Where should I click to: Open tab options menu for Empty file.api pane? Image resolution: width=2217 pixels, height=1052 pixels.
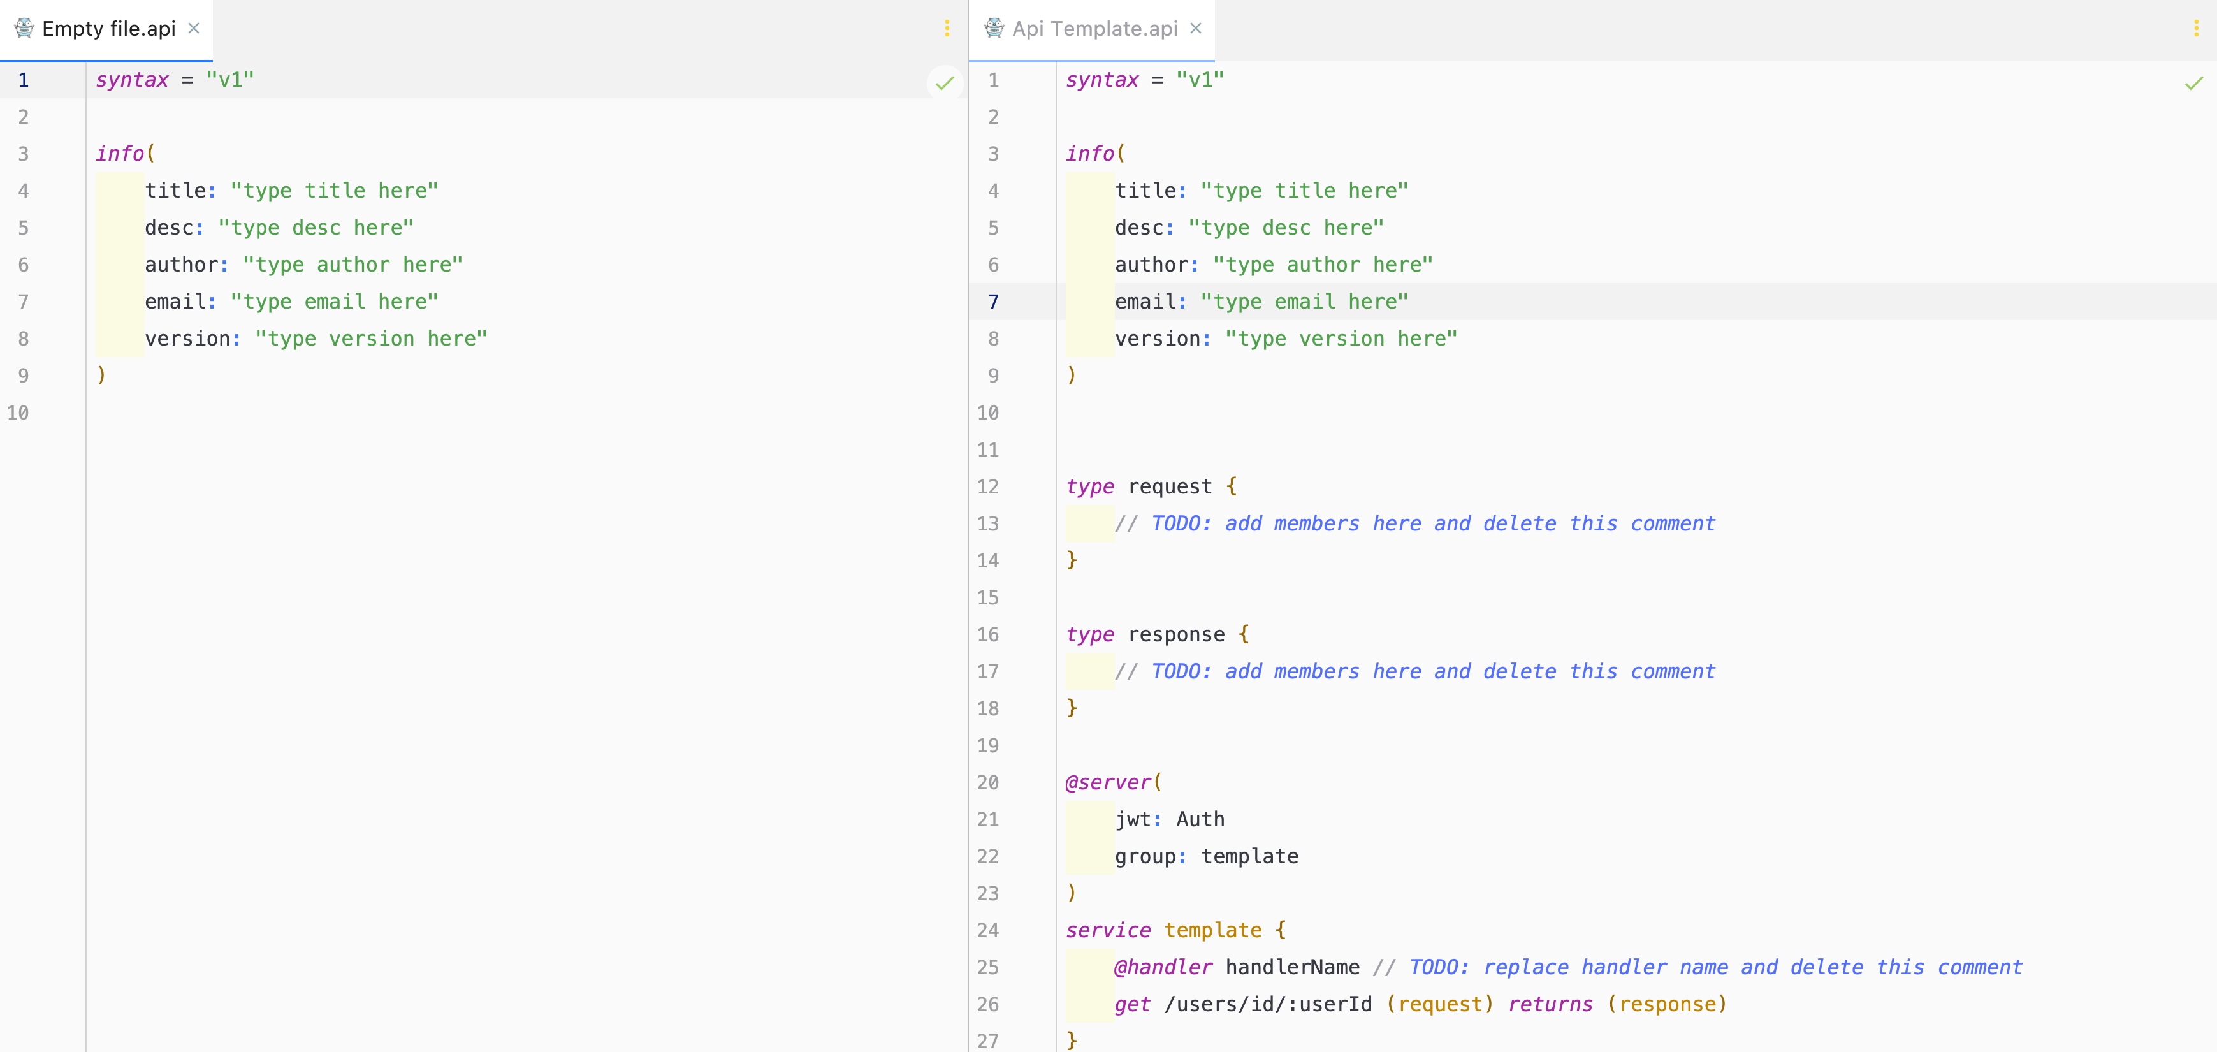[x=947, y=29]
